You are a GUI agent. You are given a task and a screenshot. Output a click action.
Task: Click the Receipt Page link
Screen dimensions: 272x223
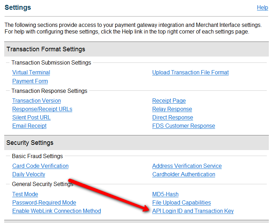pos(169,101)
